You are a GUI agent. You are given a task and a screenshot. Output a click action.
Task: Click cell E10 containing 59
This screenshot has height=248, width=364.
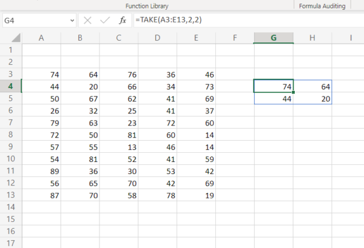pyautogui.click(x=197, y=159)
